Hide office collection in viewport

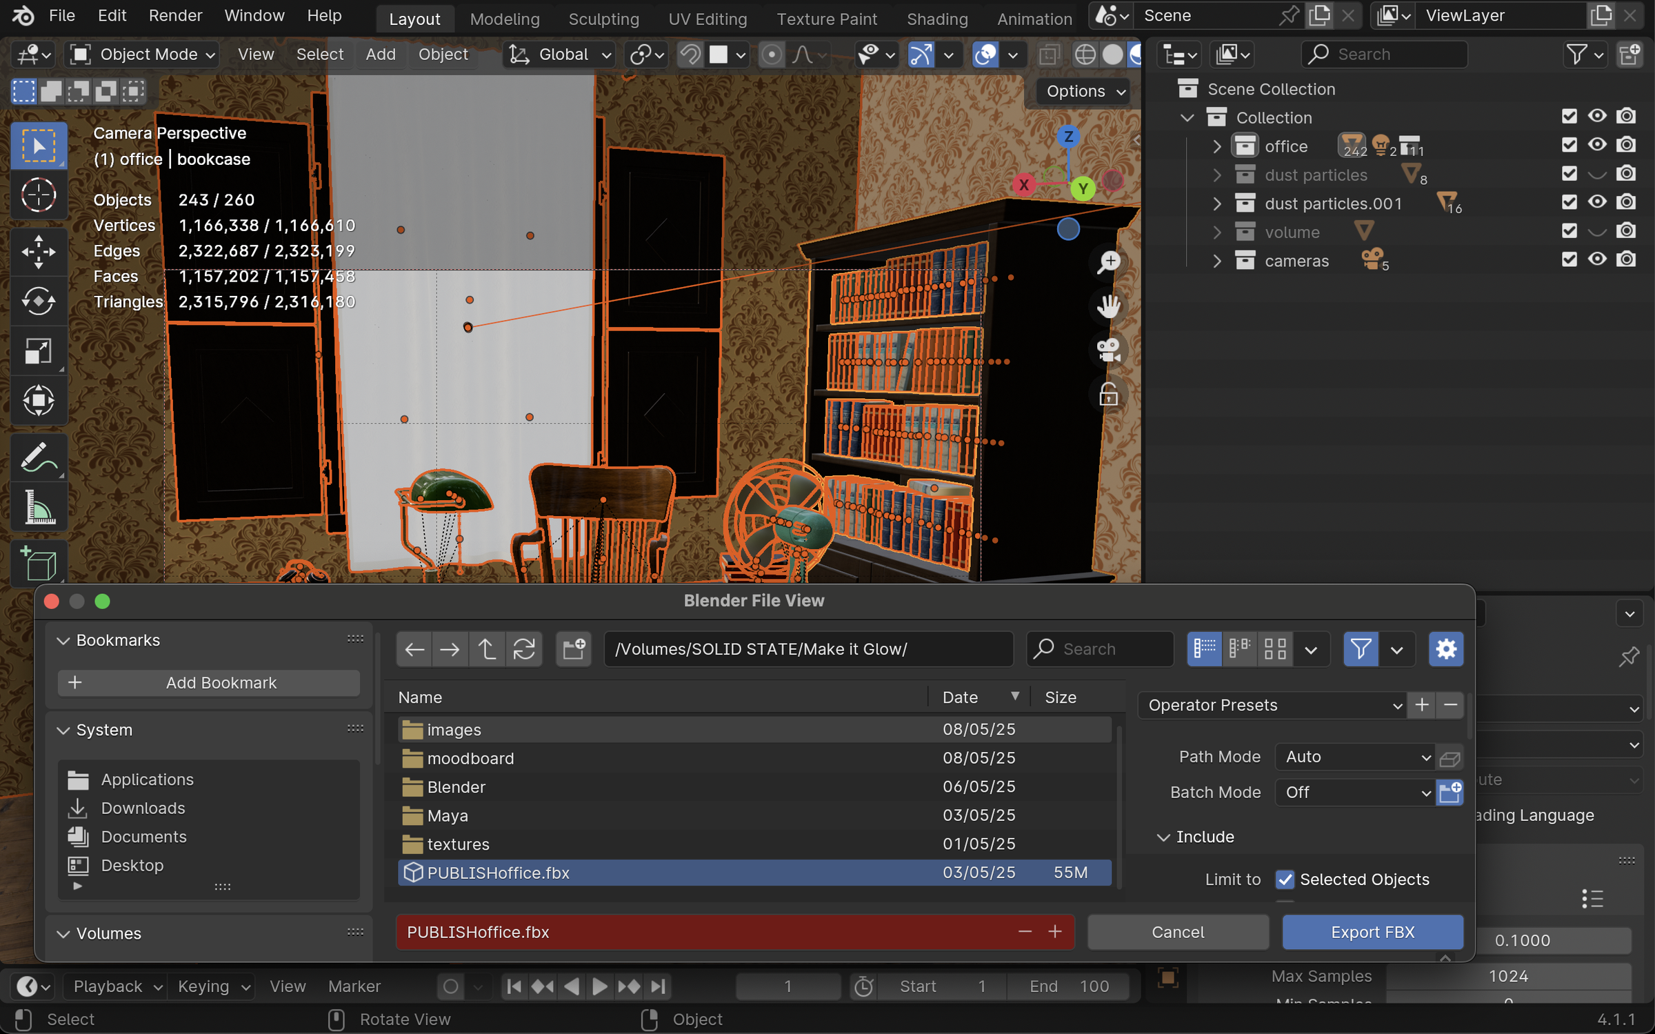1597,146
